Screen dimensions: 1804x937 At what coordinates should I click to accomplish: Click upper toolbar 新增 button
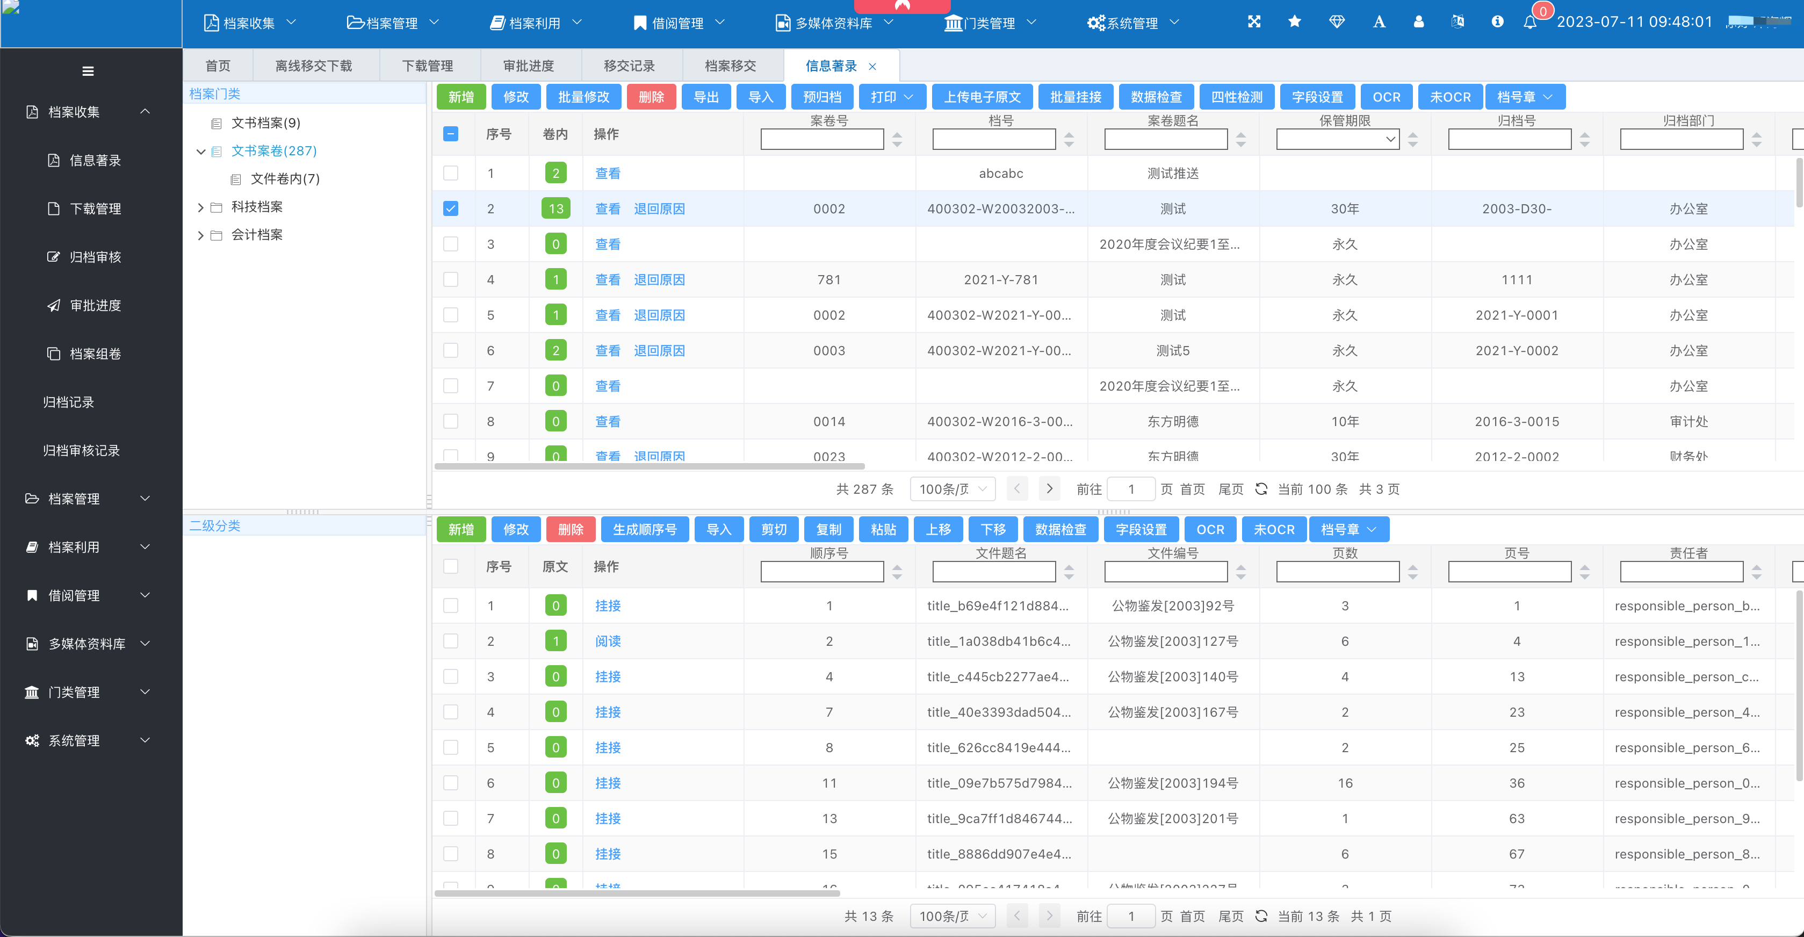click(x=461, y=97)
